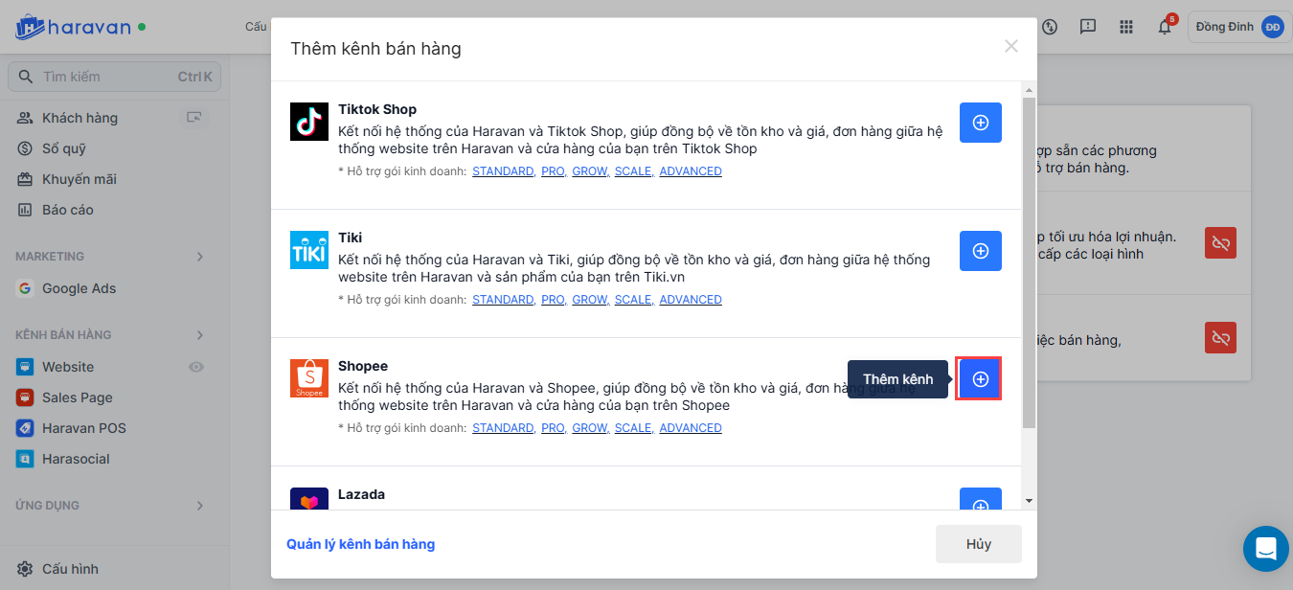
Task: Add the Shopee channel with plus button
Action: click(x=980, y=379)
